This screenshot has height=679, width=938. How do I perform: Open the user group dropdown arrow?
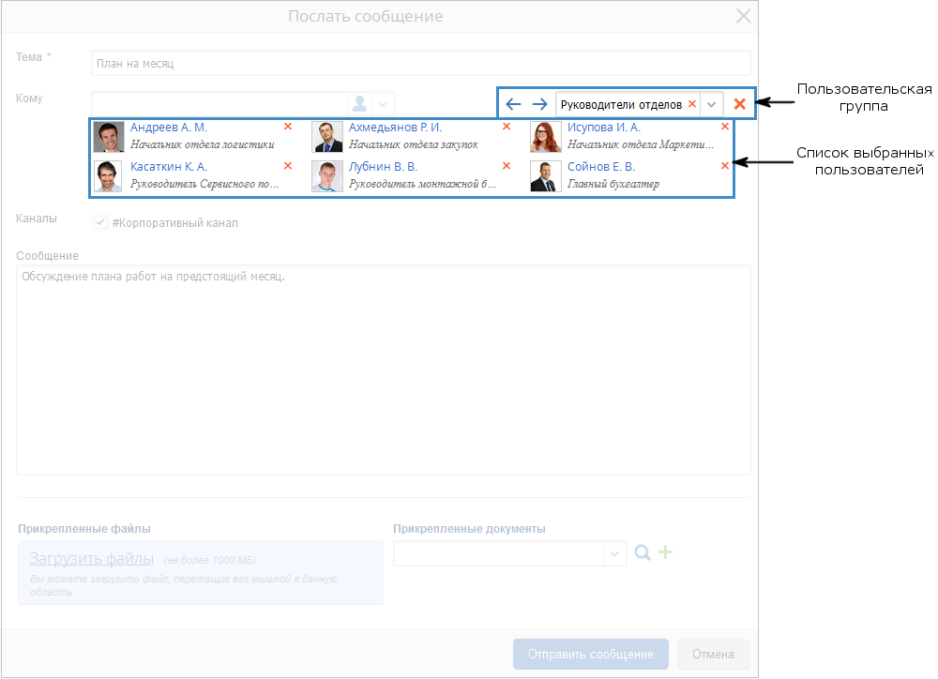click(711, 104)
